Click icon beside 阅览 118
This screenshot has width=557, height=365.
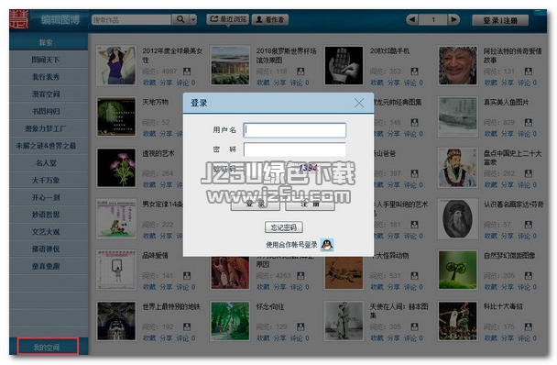(x=300, y=72)
